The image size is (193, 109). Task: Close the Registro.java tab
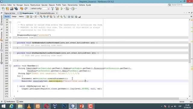coord(36,13)
